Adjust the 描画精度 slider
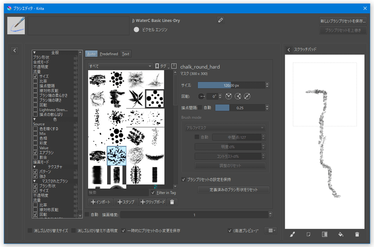The width and height of the screenshot is (374, 247). point(194,215)
